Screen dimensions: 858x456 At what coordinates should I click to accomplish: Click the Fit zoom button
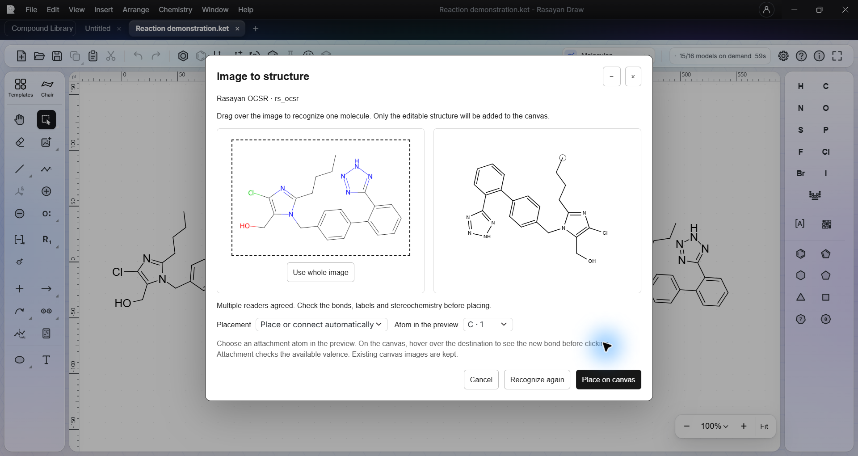[764, 426]
